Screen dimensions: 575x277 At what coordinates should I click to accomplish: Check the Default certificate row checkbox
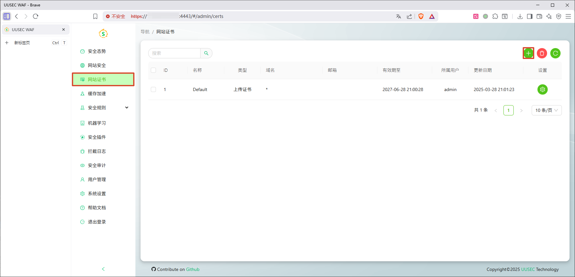(x=153, y=89)
